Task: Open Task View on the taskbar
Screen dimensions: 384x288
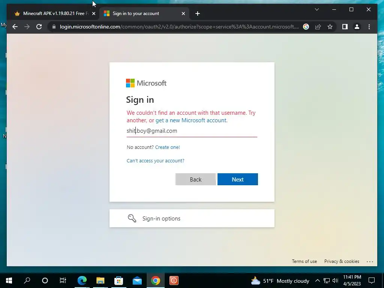Action: click(x=63, y=280)
